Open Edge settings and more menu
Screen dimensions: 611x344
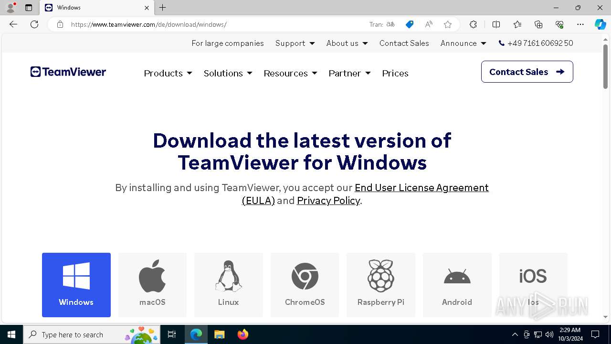(x=580, y=24)
